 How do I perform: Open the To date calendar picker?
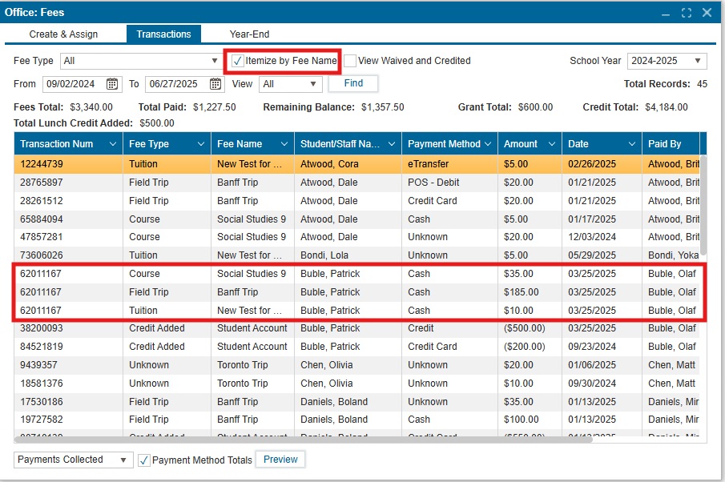pyautogui.click(x=215, y=84)
